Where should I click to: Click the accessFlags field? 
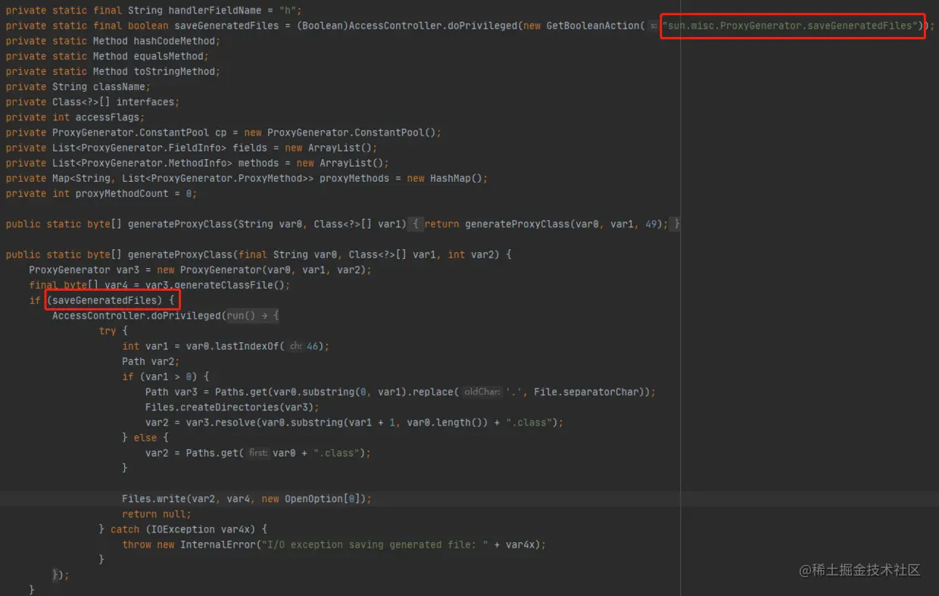pyautogui.click(x=108, y=117)
